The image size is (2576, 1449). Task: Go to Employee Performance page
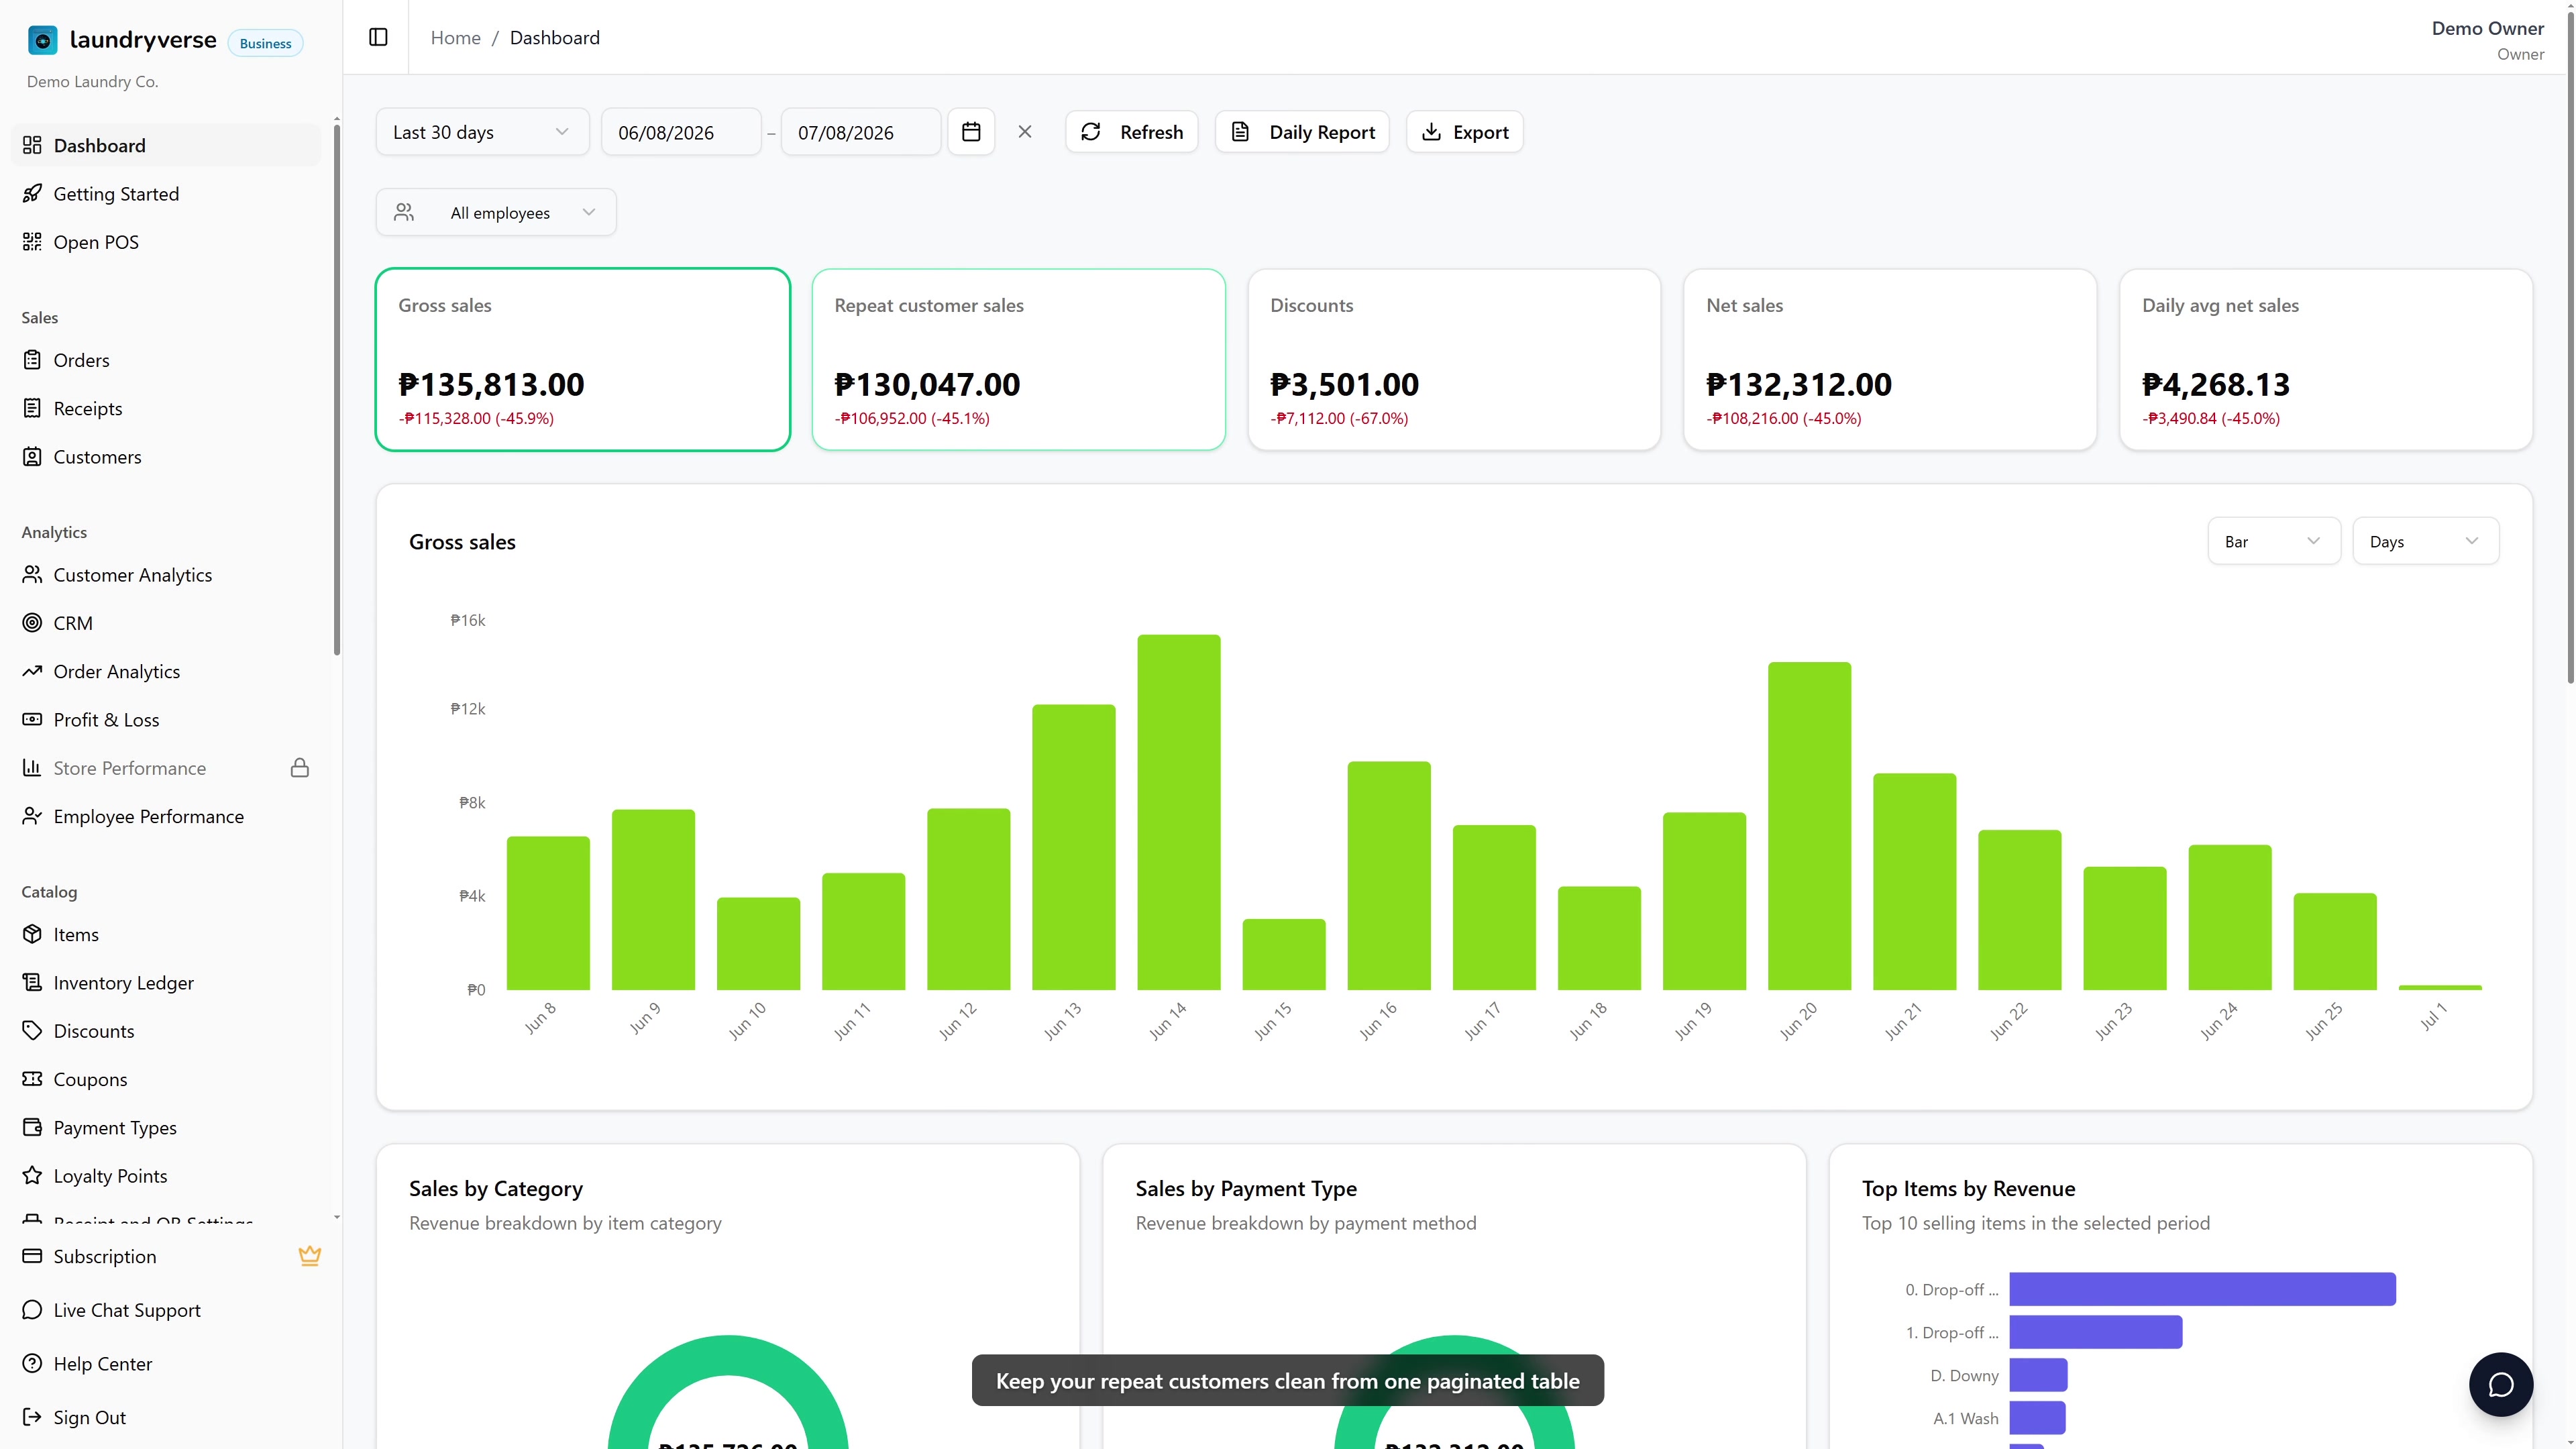pyautogui.click(x=166, y=816)
